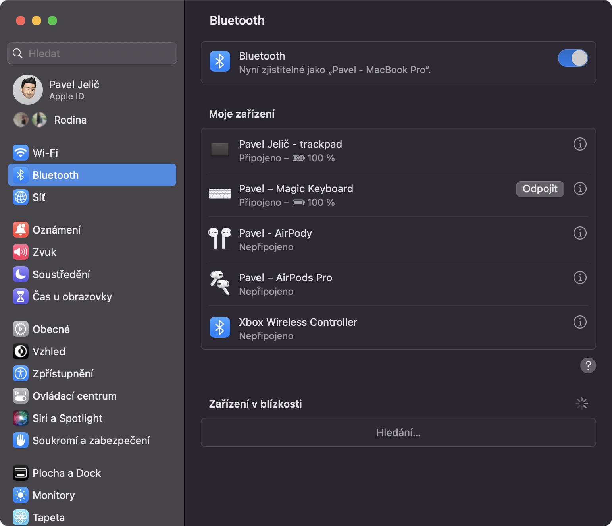Click the question mark help button
Viewport: 612px width, 526px height.
[x=588, y=365]
